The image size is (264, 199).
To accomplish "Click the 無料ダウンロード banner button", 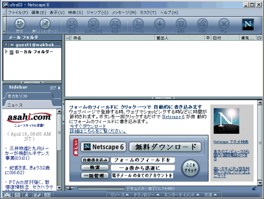I will click(x=165, y=147).
